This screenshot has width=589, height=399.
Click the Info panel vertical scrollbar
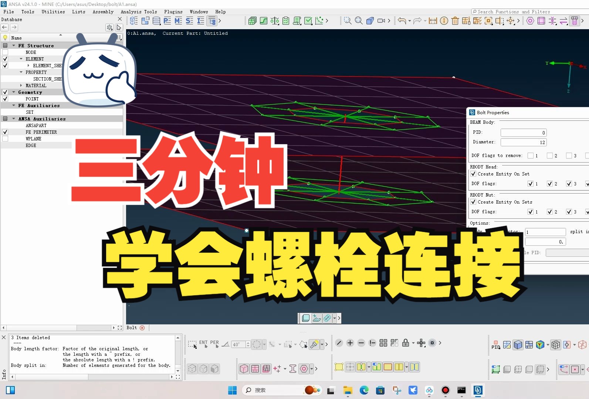pos(178,354)
